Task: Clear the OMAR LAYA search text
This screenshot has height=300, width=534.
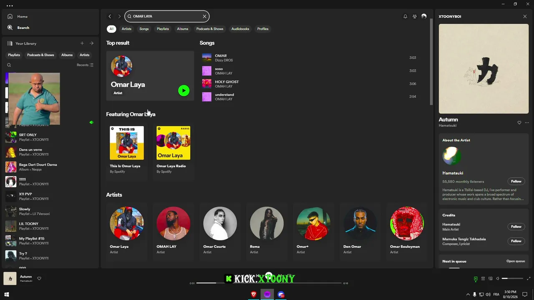Action: pyautogui.click(x=204, y=16)
